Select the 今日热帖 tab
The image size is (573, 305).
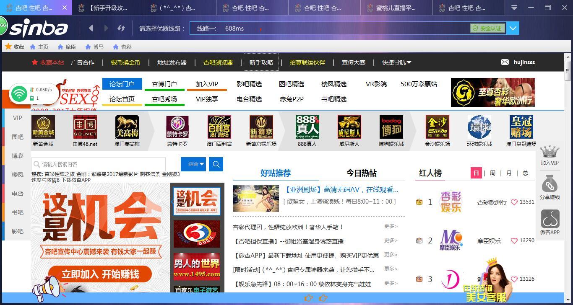point(362,173)
